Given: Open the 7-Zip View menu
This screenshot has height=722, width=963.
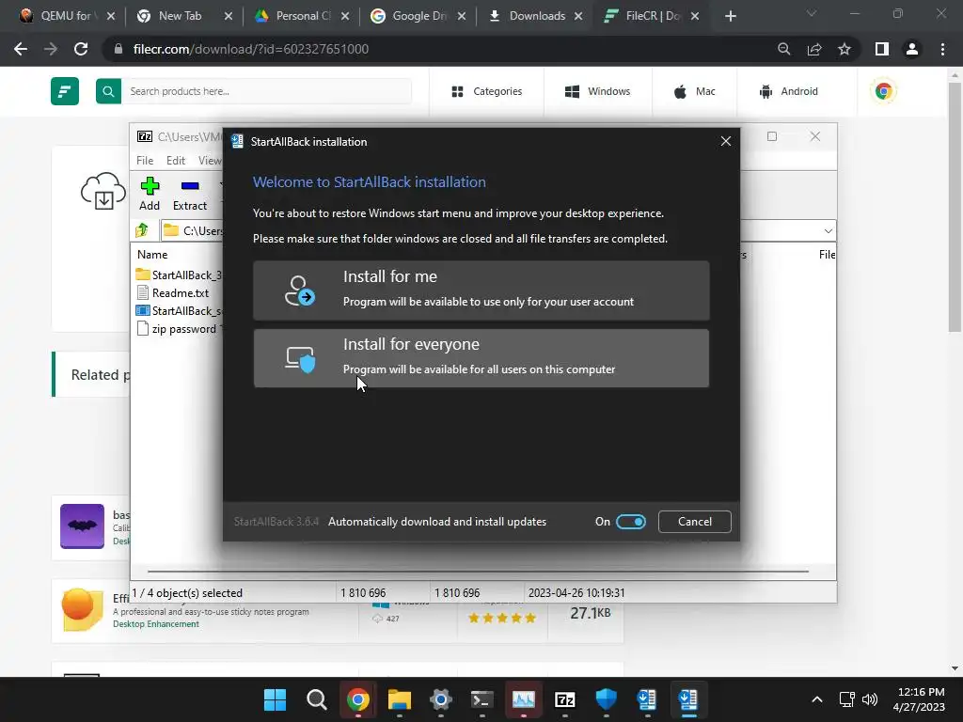Looking at the screenshot, I should pos(210,160).
